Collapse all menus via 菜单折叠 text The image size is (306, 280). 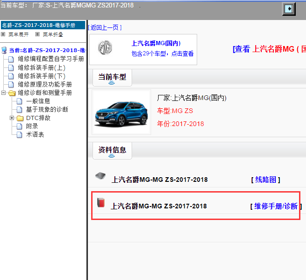pyautogui.click(x=53, y=34)
